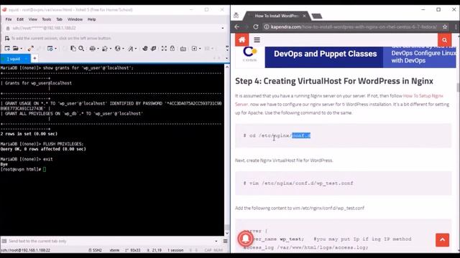Expand the font icon dropdown arrow

pyautogui.click(x=136, y=49)
